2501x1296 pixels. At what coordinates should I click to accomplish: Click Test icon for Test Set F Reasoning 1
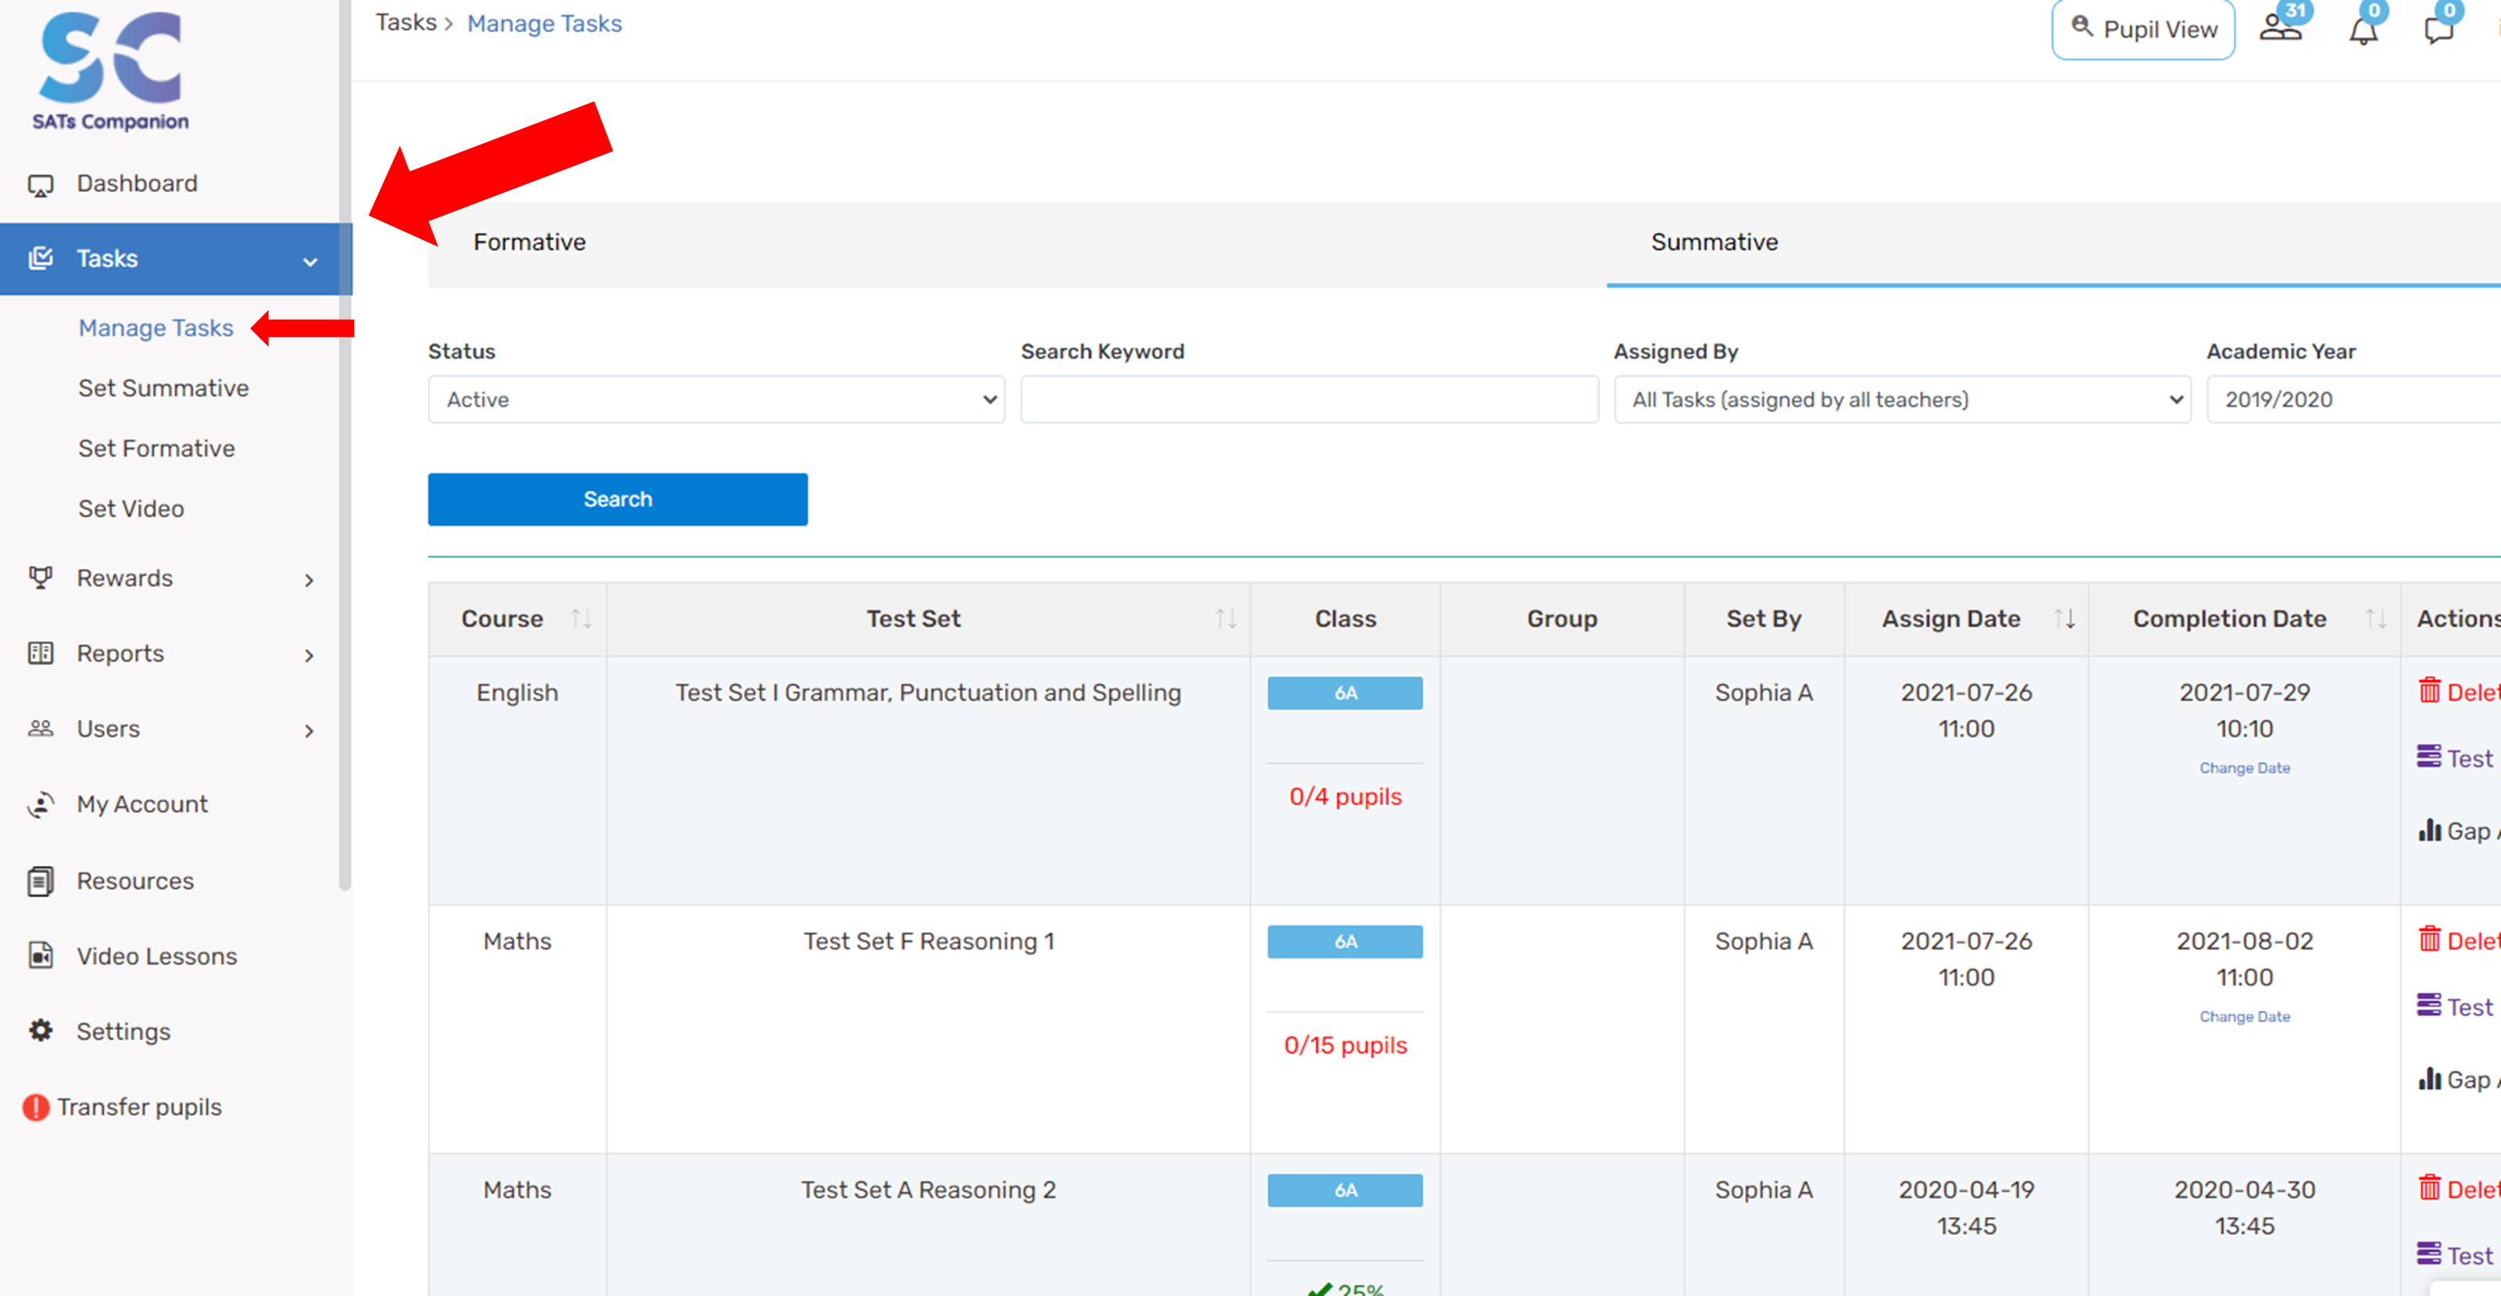pos(2429,1004)
